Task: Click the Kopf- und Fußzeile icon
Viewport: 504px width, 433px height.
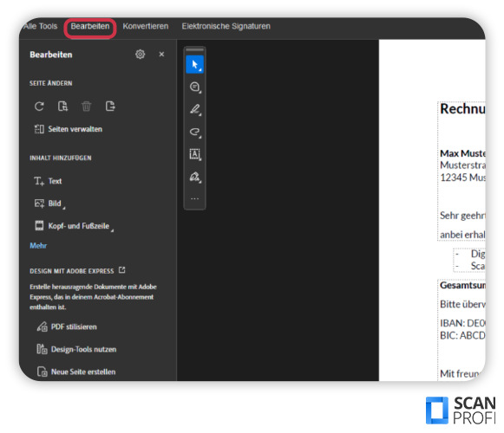Action: pos(39,226)
